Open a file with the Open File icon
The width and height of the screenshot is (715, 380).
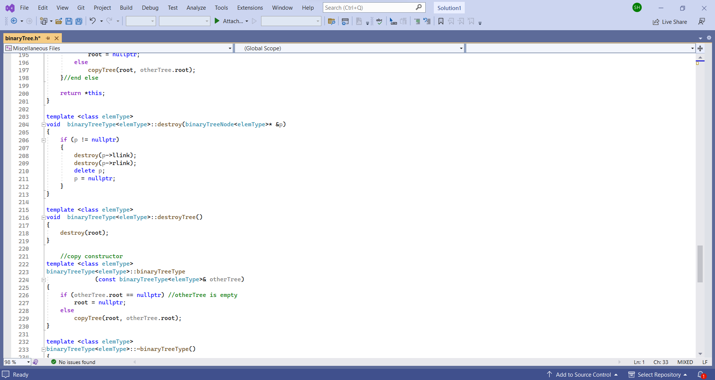click(58, 21)
